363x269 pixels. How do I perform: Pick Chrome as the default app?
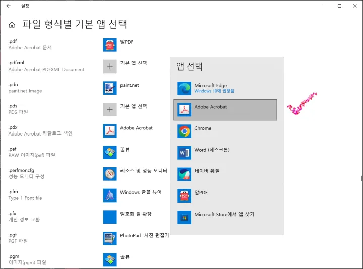pos(225,131)
